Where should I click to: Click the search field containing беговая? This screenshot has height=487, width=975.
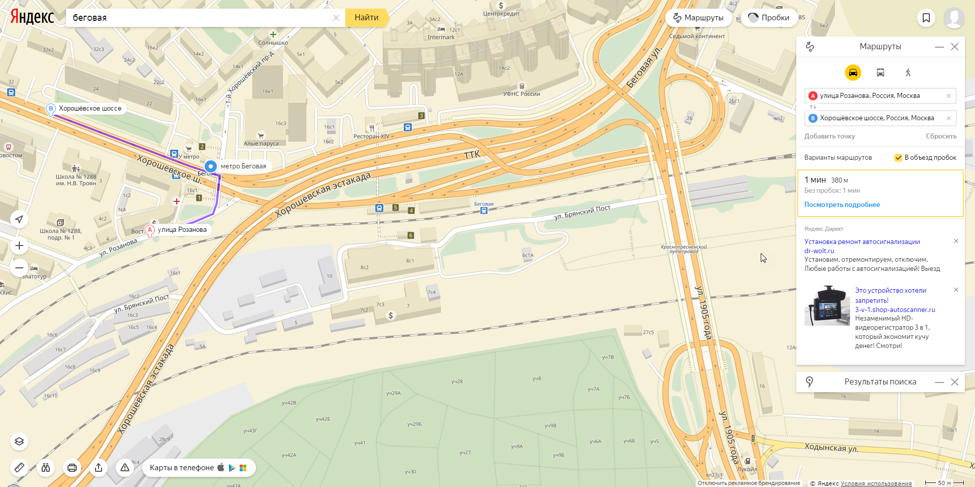201,18
